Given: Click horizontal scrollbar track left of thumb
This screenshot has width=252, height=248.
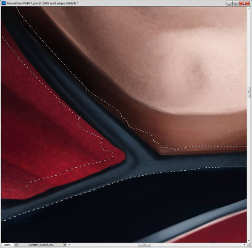Looking at the screenshot, I should (105, 245).
